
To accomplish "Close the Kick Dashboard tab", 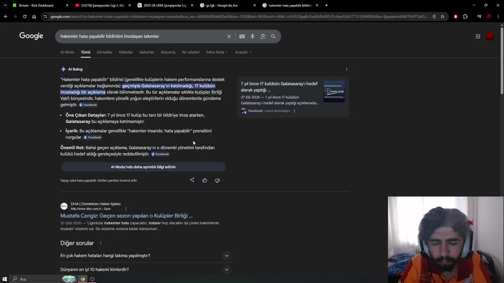I will click(67, 5).
